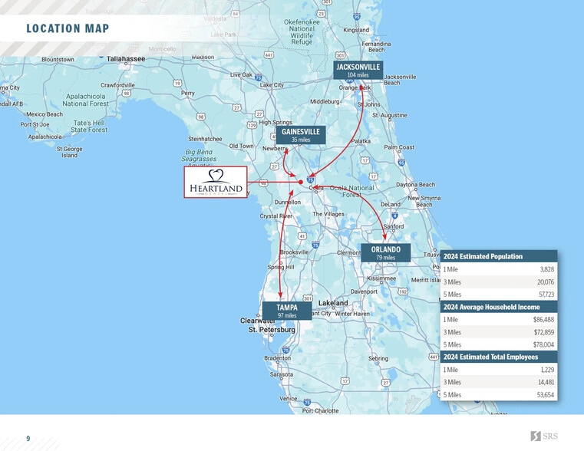
Task: Click the Live Oak map label
Action: click(241, 75)
